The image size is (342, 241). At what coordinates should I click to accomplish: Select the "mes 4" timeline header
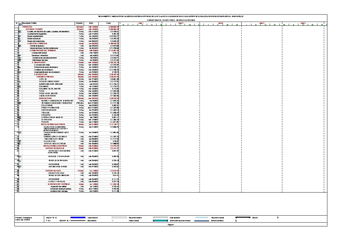(x=262, y=23)
